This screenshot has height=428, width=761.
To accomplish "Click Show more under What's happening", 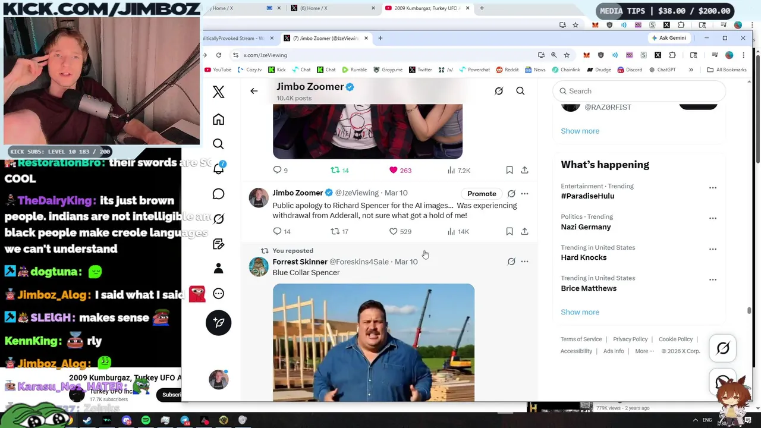I will (x=580, y=312).
